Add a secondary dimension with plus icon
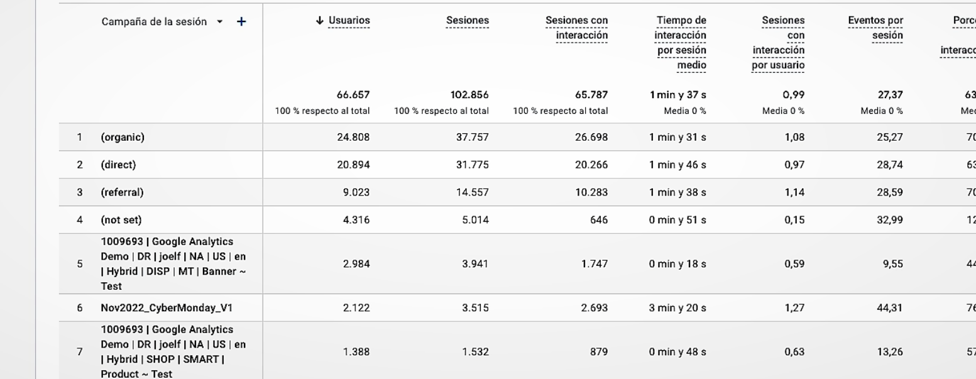 241,22
